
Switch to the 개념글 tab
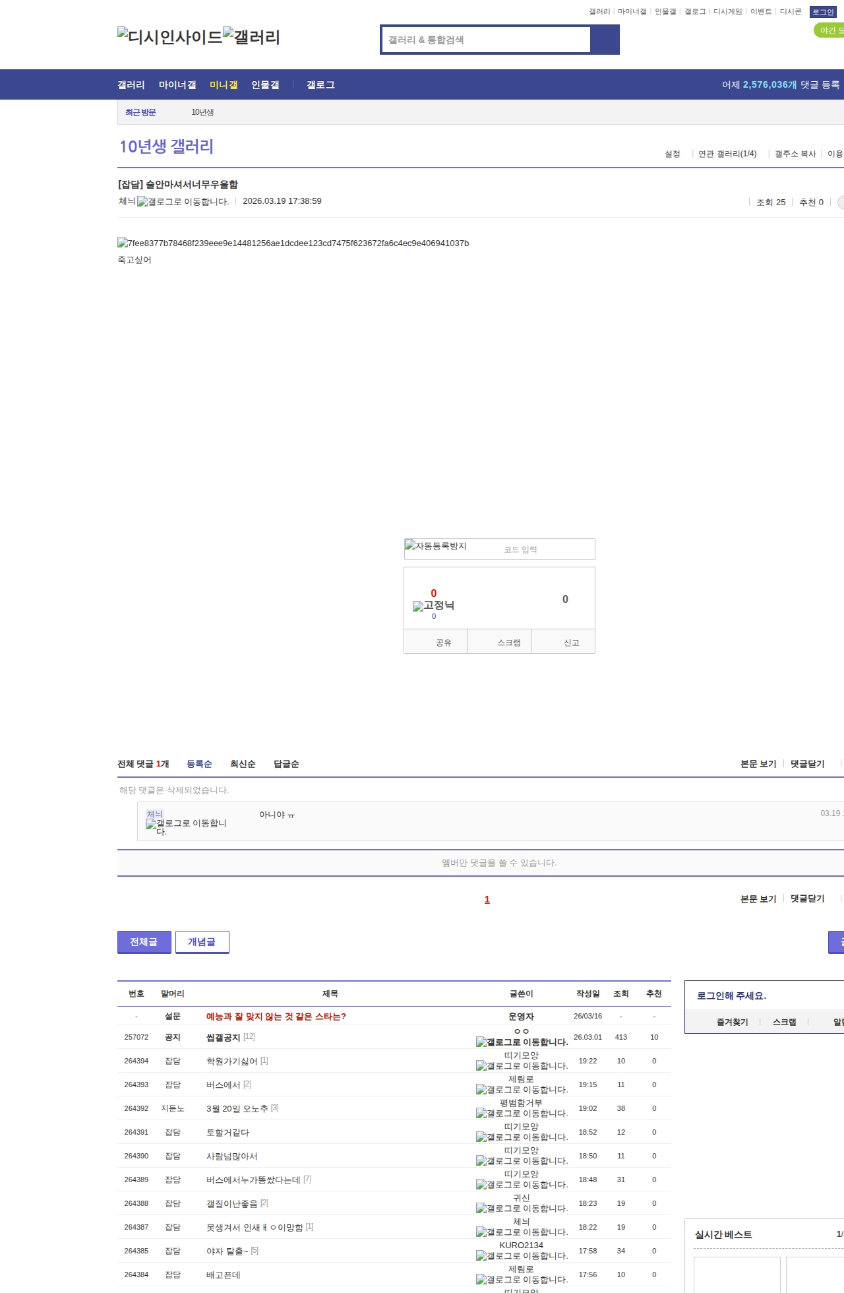[x=202, y=942]
